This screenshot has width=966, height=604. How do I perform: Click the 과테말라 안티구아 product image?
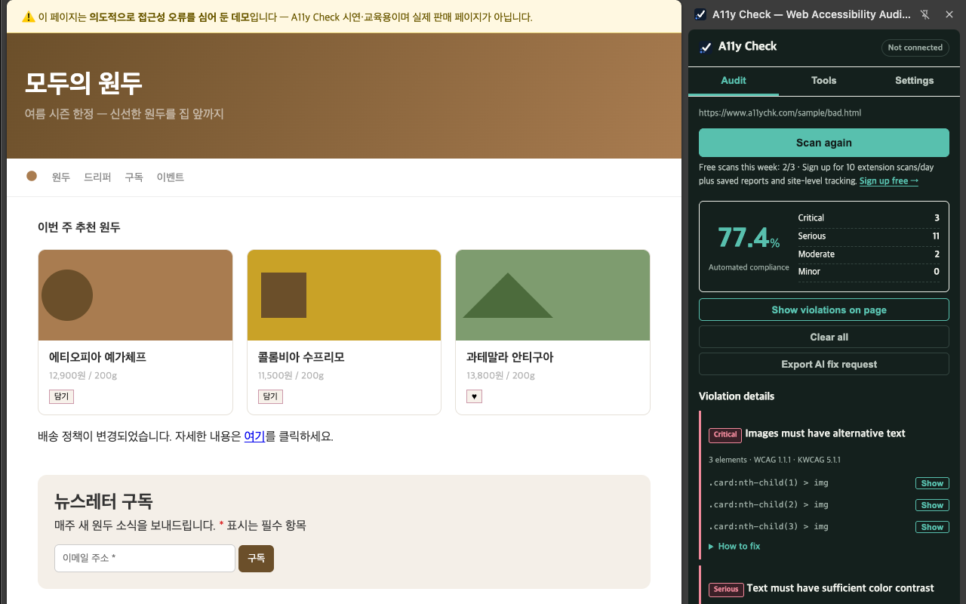coord(552,295)
